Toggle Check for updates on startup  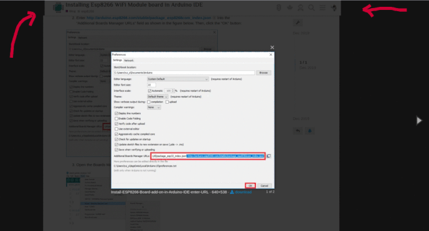tap(116, 139)
